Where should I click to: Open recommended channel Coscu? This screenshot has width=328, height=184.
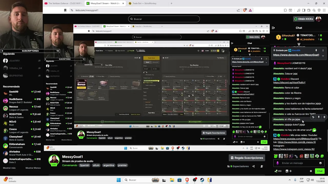coord(22,131)
